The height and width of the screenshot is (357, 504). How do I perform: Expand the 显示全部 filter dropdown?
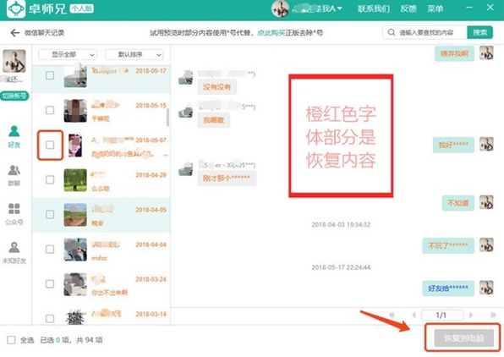tap(67, 55)
